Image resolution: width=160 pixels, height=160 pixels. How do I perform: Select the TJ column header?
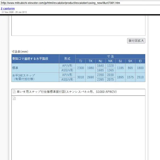click(81, 61)
